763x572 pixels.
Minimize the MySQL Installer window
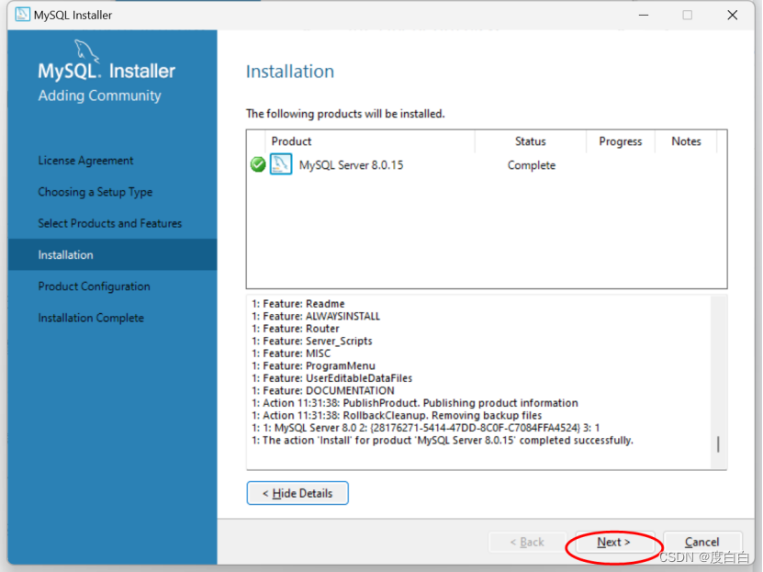click(644, 15)
